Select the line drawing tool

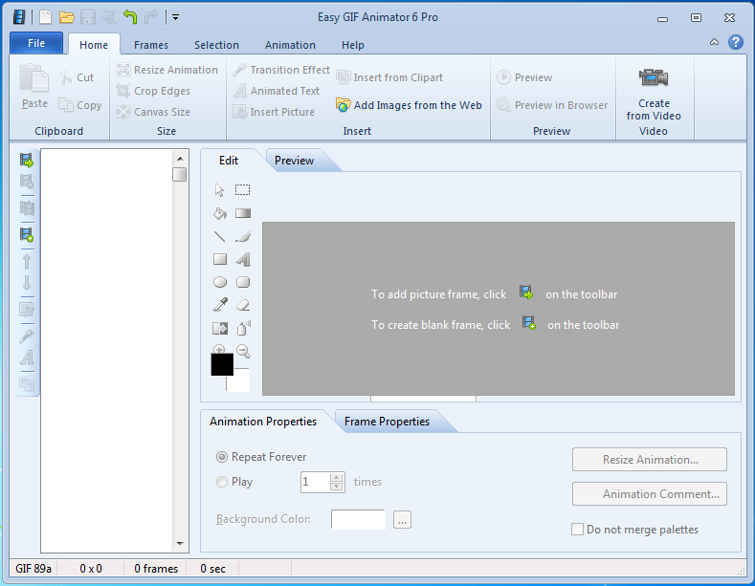point(219,236)
